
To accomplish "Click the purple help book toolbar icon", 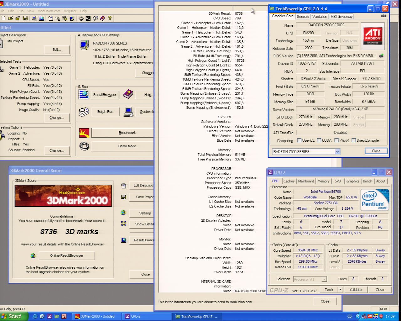I will (x=102, y=18).
